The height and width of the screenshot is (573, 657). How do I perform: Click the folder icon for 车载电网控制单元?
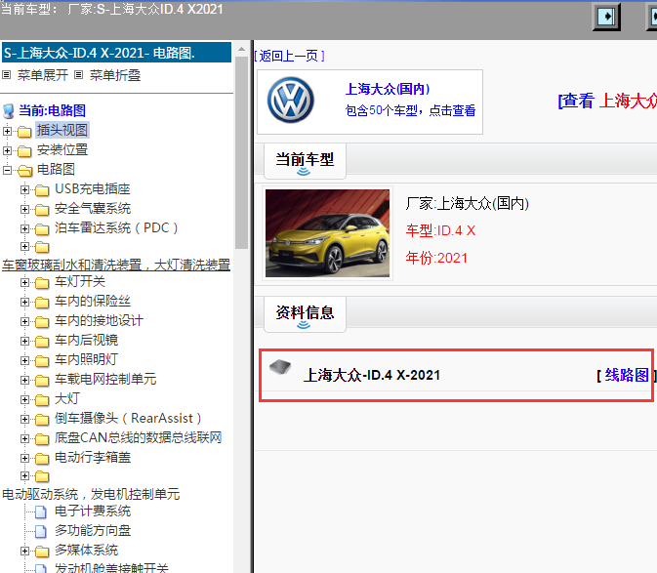tap(42, 380)
